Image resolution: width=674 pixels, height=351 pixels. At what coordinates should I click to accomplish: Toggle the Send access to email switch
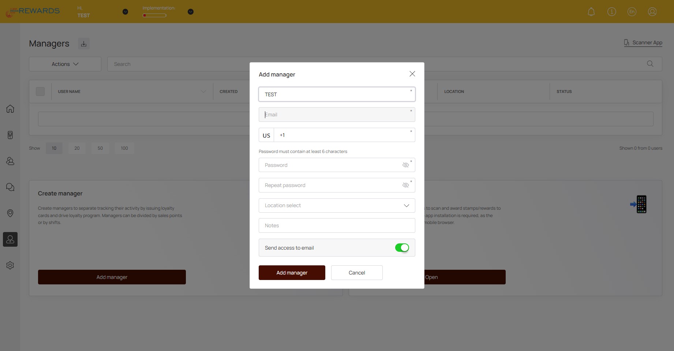402,248
